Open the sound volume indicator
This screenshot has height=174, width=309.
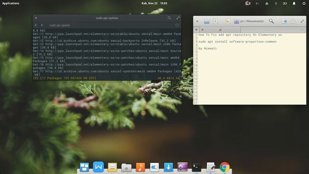(x=257, y=3)
